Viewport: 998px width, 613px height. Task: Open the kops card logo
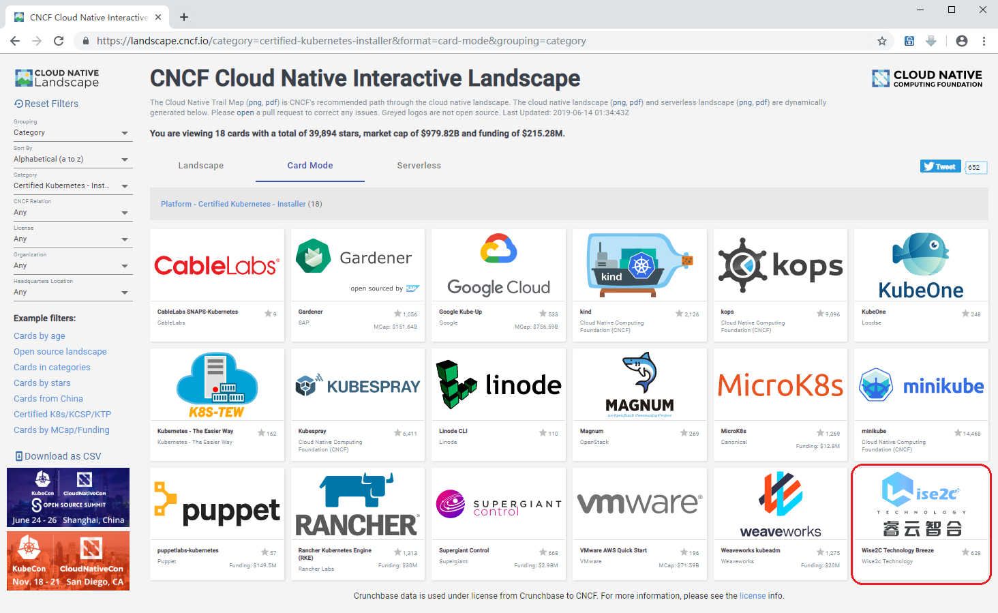tap(781, 265)
